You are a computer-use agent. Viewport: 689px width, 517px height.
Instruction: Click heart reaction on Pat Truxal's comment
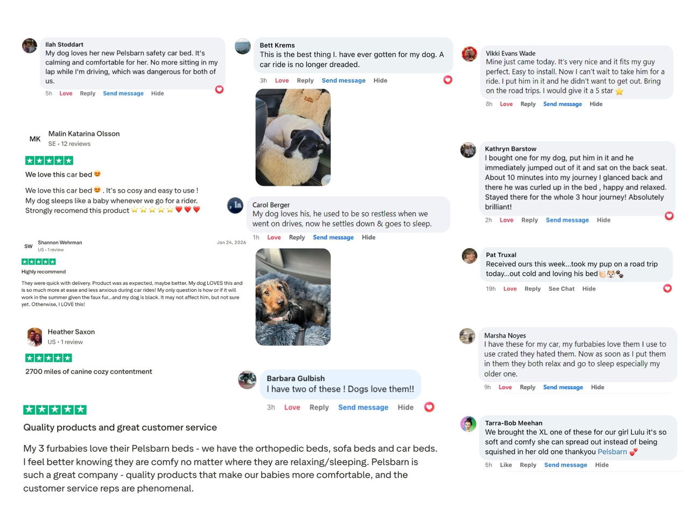(x=667, y=288)
